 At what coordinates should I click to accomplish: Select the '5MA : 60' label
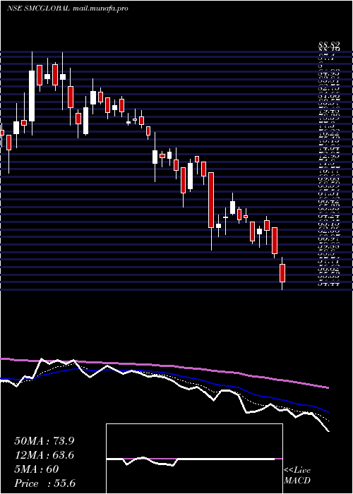click(37, 469)
